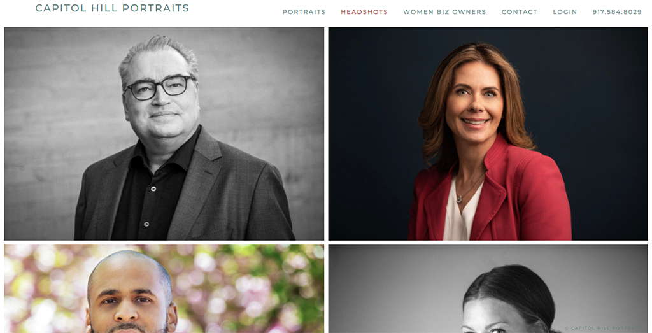Screen dimensions: 652x333
Task: Click the necklace pendant on the woman's photo
Action: (460, 199)
